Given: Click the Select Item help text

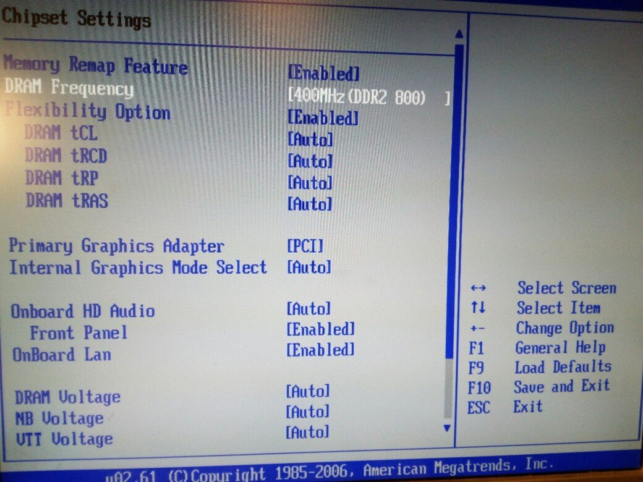Looking at the screenshot, I should (x=558, y=307).
